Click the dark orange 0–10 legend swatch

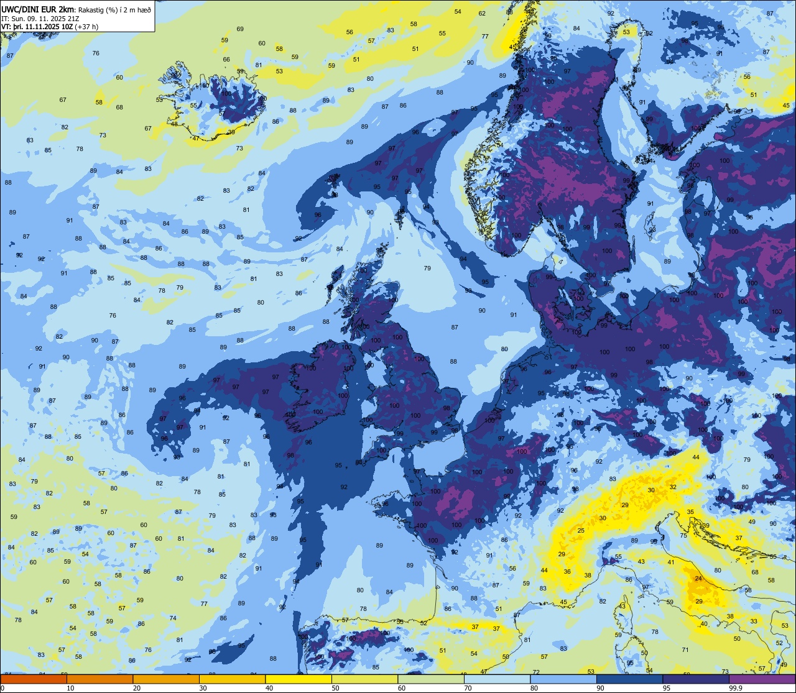(x=34, y=679)
